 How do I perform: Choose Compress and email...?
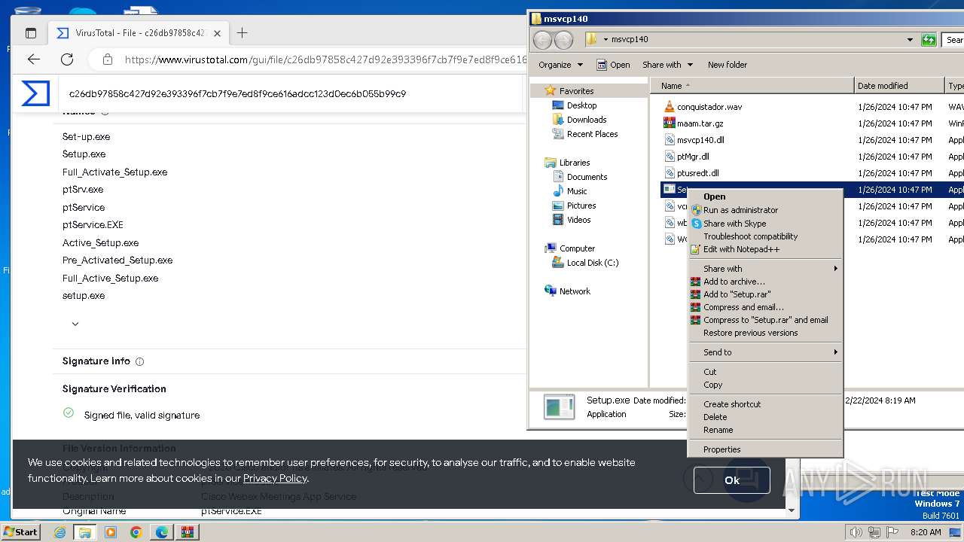click(x=765, y=307)
